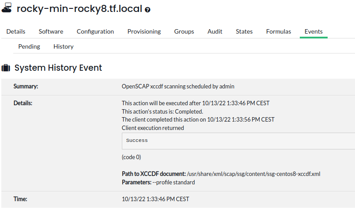The height and width of the screenshot is (210, 355).
Task: Select the Groups tab
Action: 184,31
